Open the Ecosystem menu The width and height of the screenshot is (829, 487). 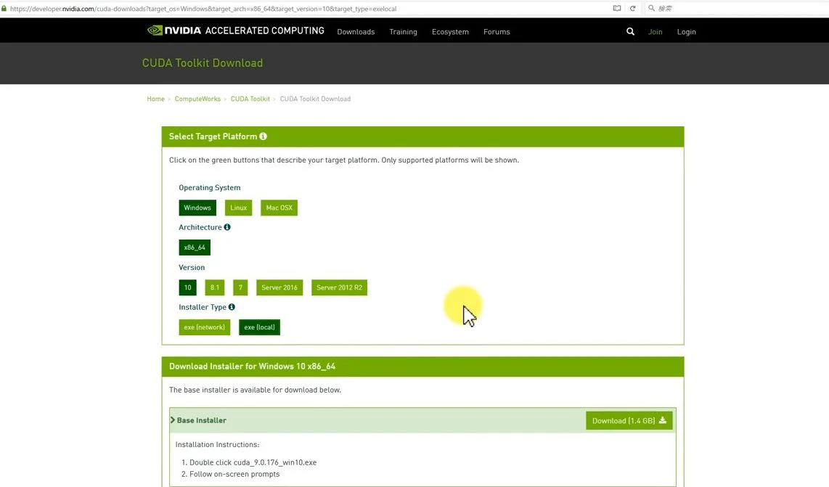[x=451, y=32]
